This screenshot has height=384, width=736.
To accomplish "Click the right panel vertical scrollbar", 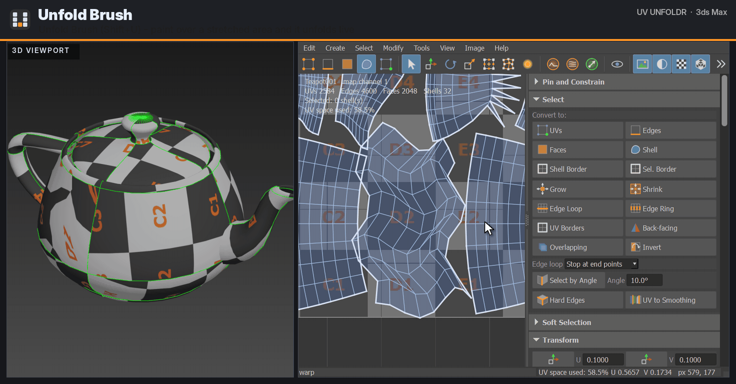I will pyautogui.click(x=724, y=100).
